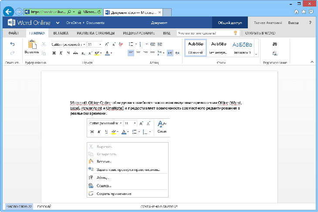The image size is (318, 212).
Task: Expand bullet list style dropdown arrow
Action: (136, 44)
